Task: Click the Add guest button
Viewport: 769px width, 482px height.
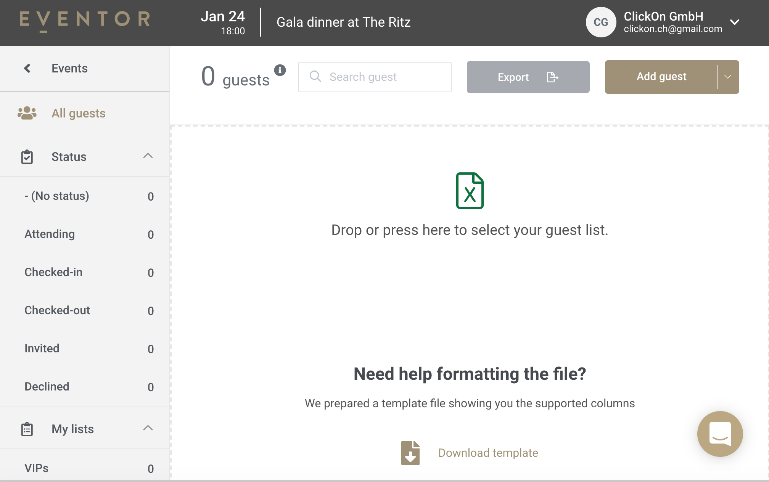Action: pyautogui.click(x=661, y=77)
